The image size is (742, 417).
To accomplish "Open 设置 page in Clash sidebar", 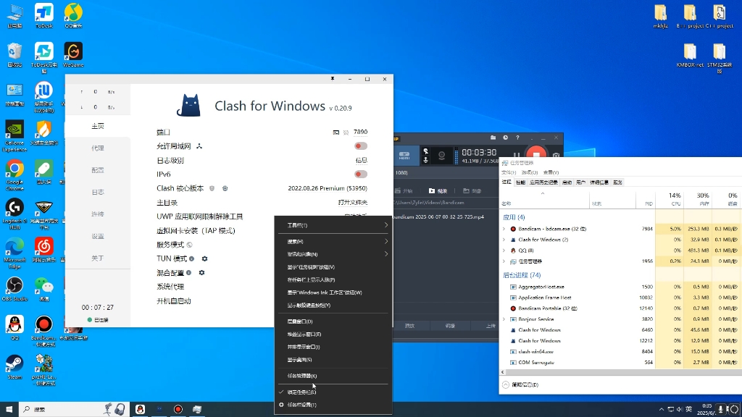I will click(x=98, y=236).
